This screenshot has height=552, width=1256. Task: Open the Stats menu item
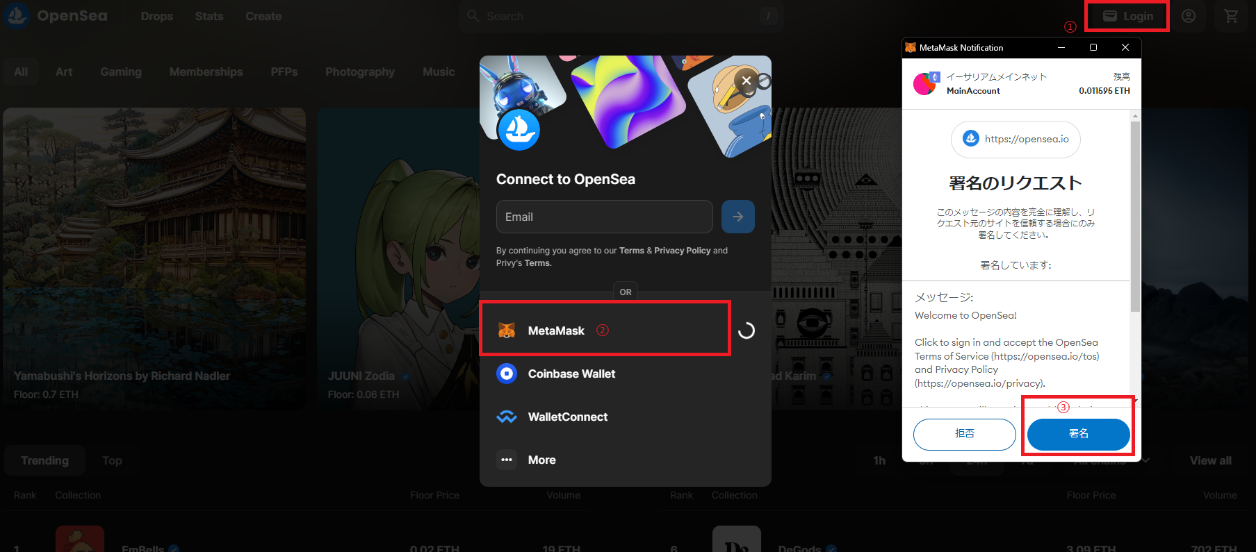[x=209, y=16]
